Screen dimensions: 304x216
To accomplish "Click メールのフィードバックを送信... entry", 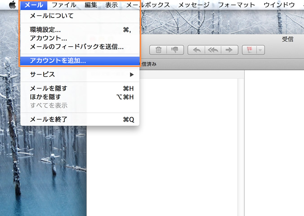I will [x=76, y=47].
